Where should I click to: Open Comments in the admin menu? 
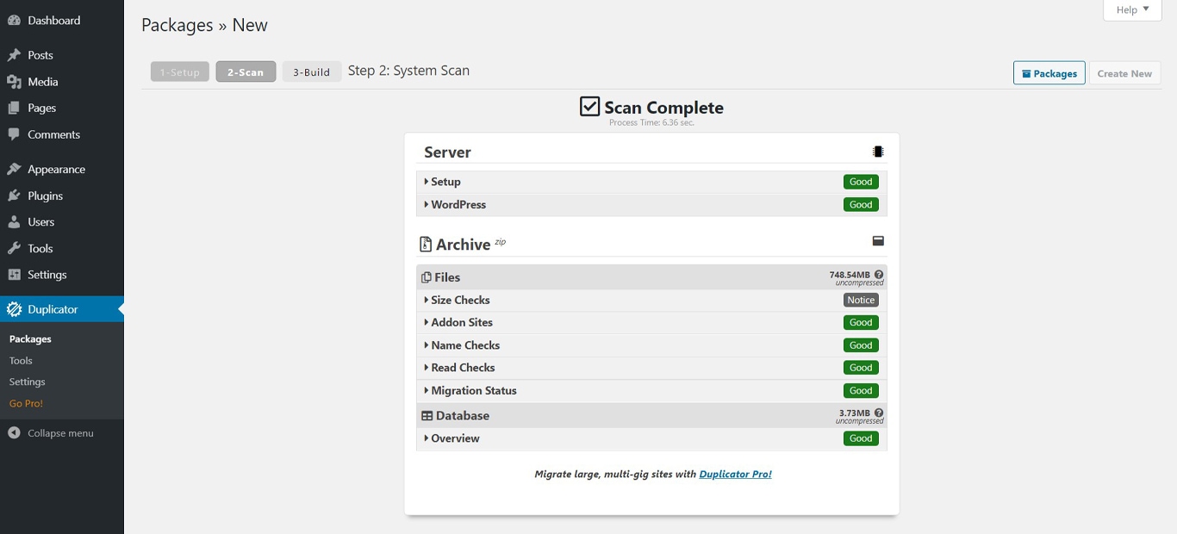point(62,134)
